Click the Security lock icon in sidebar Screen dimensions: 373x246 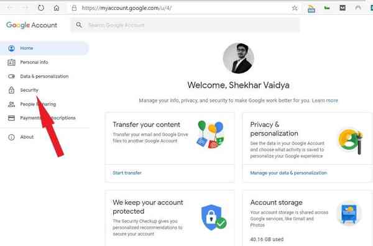tap(11, 90)
